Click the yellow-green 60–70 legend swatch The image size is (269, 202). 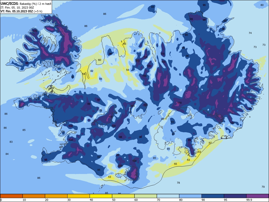pos(146,196)
